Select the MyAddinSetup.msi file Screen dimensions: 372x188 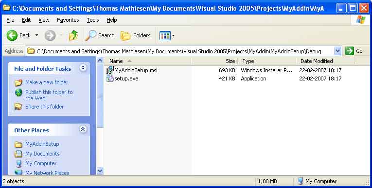point(136,70)
